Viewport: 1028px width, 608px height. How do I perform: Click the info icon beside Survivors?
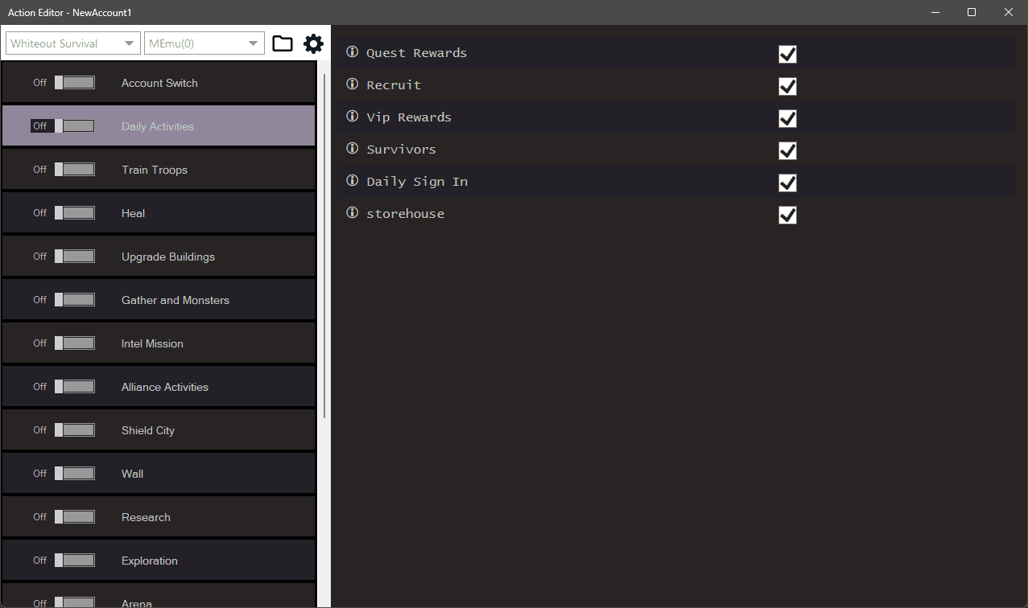352,149
